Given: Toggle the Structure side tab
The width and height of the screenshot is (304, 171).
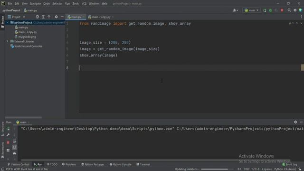Looking at the screenshot, I should pos(2,129).
